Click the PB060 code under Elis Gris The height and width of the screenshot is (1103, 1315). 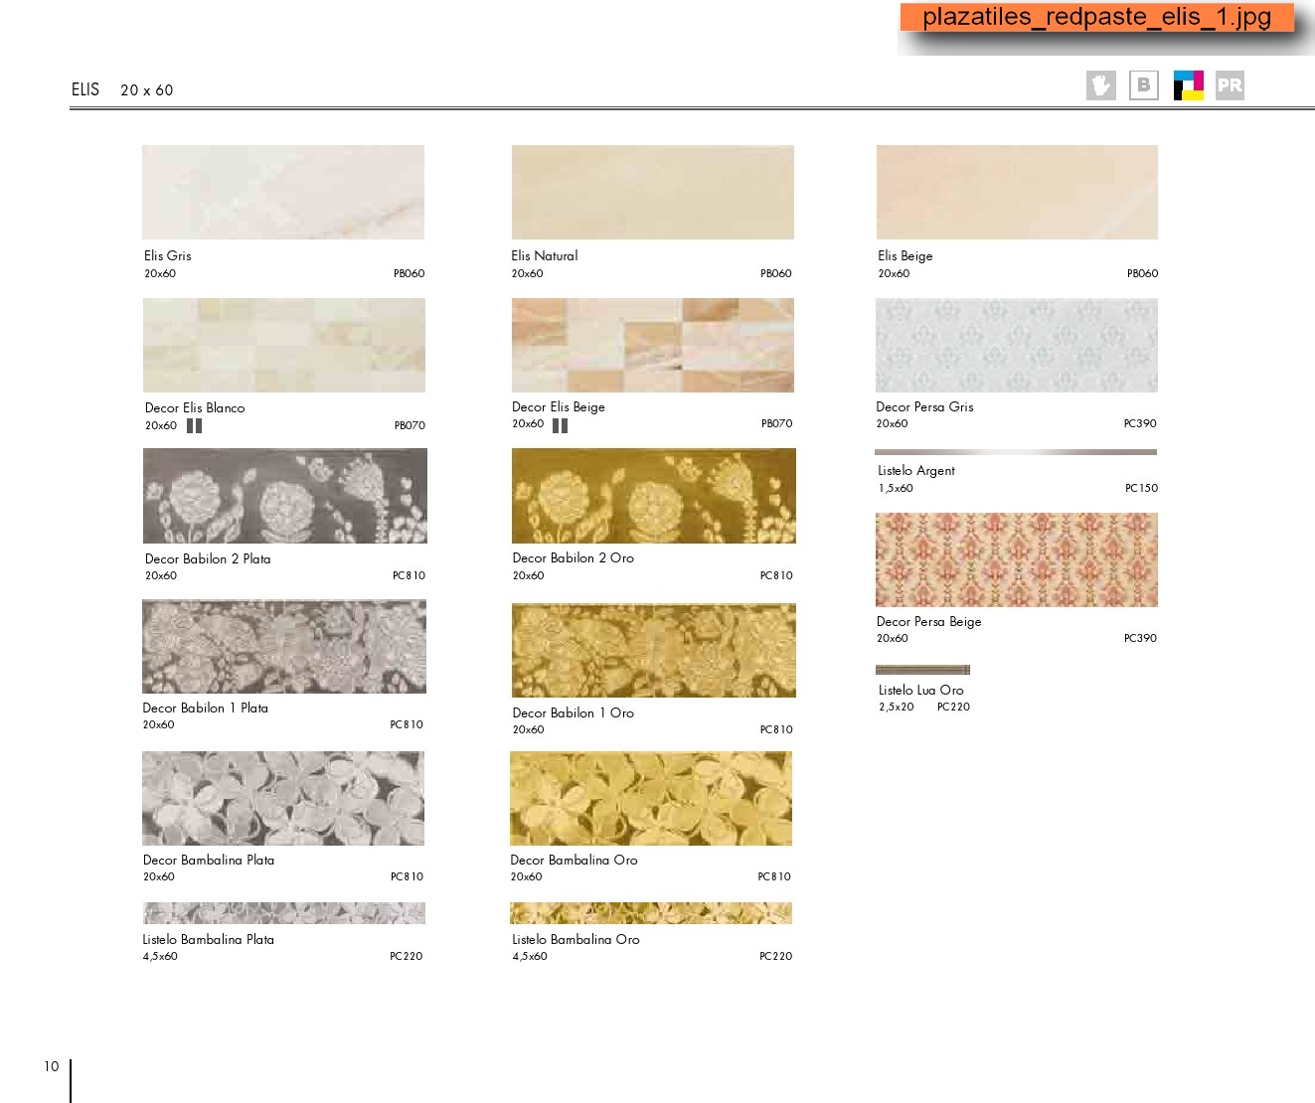410,273
